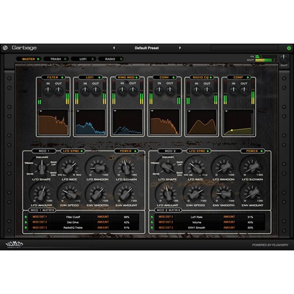Click the FILTER module IN knob
The height and width of the screenshot is (294, 294).
48,91
